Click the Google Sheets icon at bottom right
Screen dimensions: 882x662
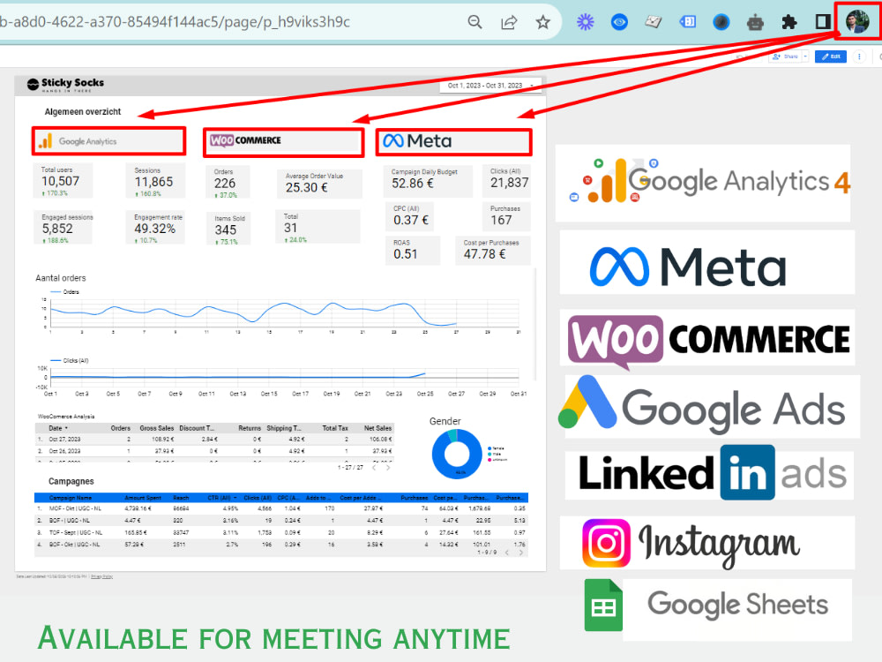(604, 606)
